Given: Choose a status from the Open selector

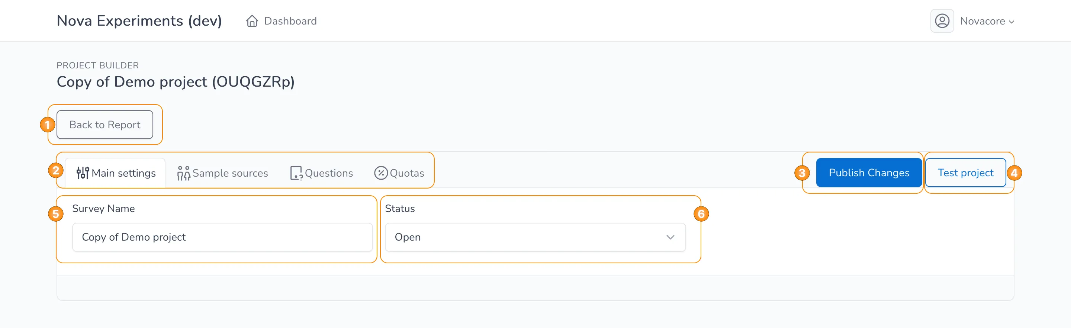Looking at the screenshot, I should [x=535, y=237].
